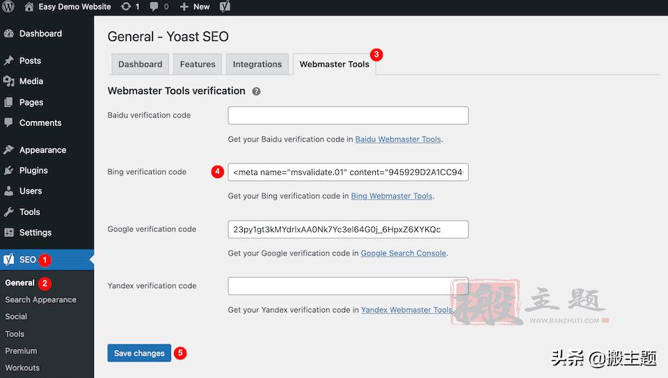Screen dimensions: 668x378
Task: Open the Dashboard tab in Yoast SEO
Action: click(x=140, y=64)
